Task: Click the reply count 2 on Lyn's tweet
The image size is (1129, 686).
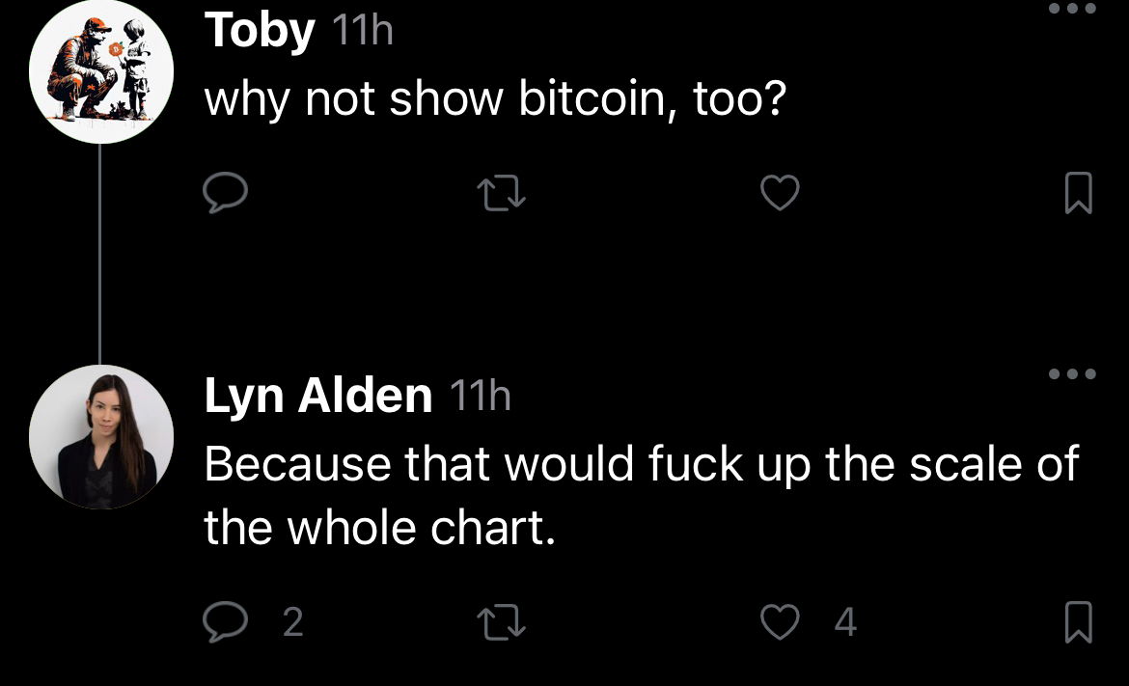Action: coord(292,622)
